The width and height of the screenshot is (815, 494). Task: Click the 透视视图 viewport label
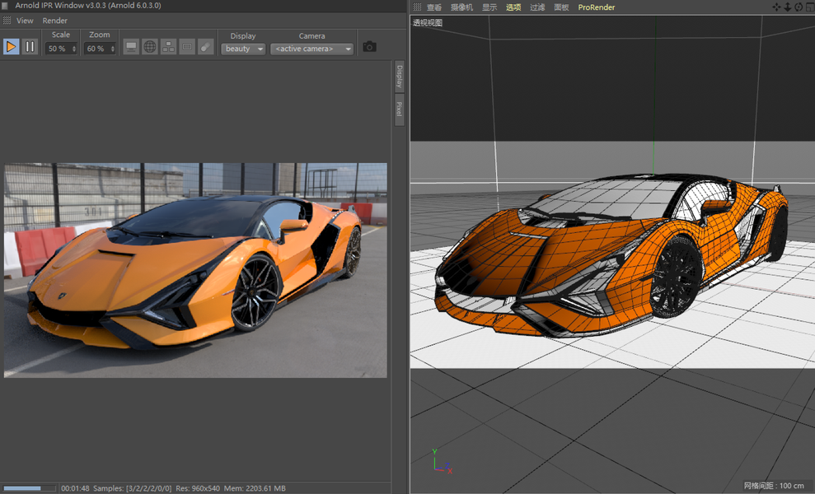tap(428, 23)
